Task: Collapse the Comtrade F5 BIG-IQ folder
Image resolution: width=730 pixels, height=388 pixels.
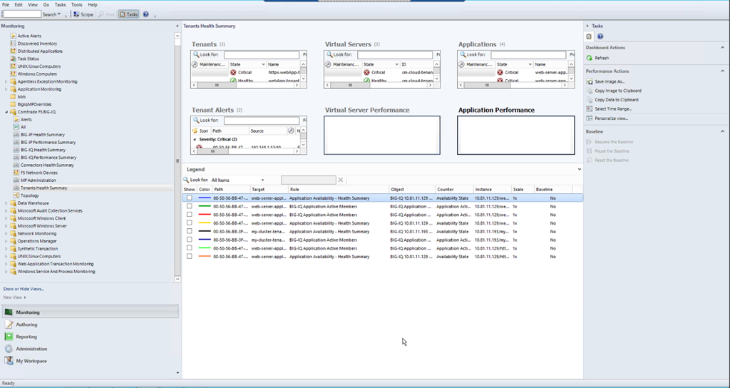Action: (x=6, y=112)
